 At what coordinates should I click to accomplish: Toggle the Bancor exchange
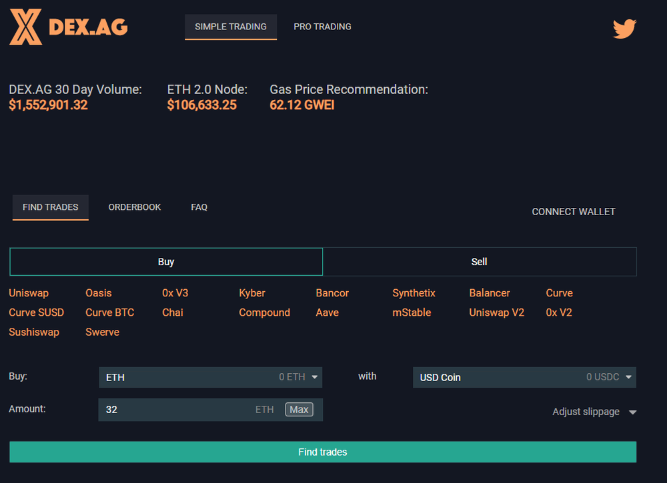pos(332,293)
